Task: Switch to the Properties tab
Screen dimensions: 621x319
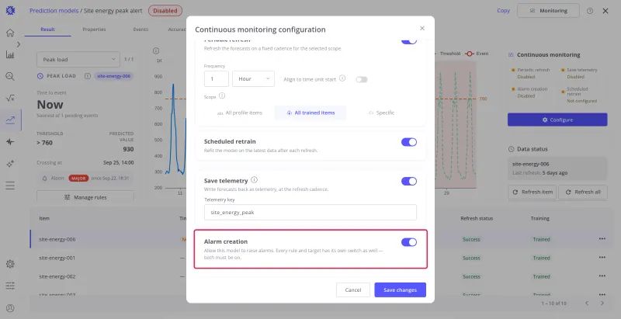Action: 94,29
